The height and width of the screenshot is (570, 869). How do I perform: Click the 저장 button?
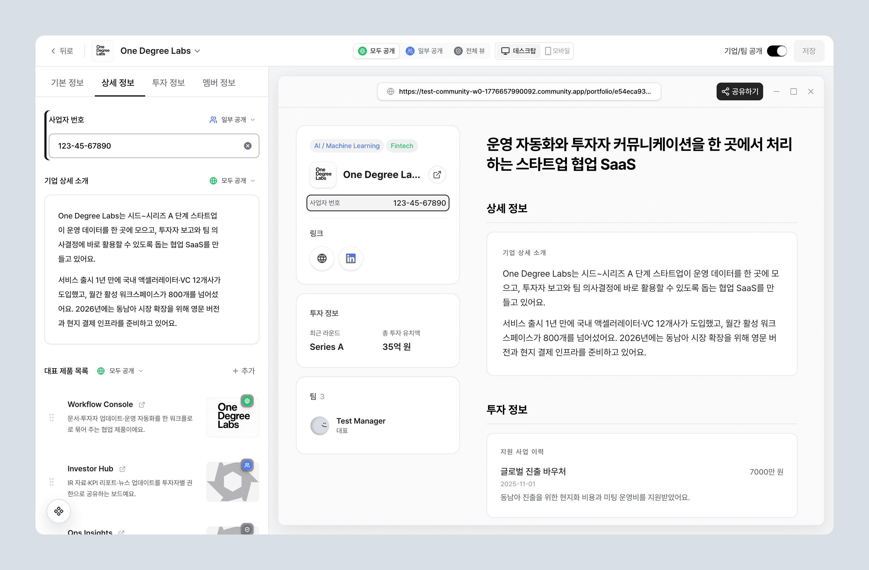pyautogui.click(x=808, y=51)
